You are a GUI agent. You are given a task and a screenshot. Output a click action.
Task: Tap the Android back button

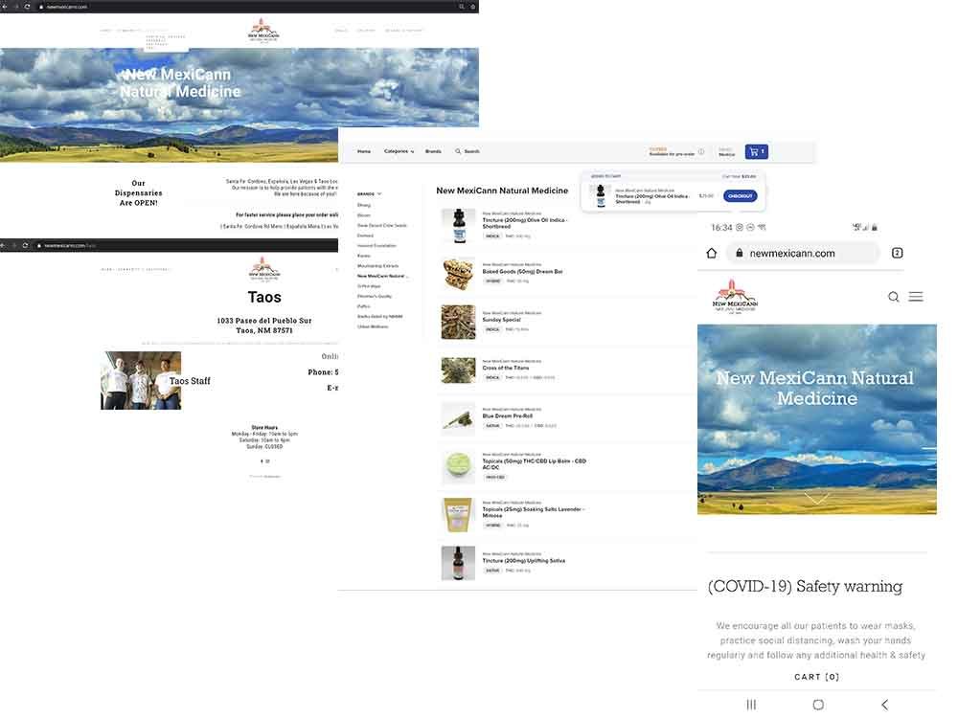coord(884,705)
